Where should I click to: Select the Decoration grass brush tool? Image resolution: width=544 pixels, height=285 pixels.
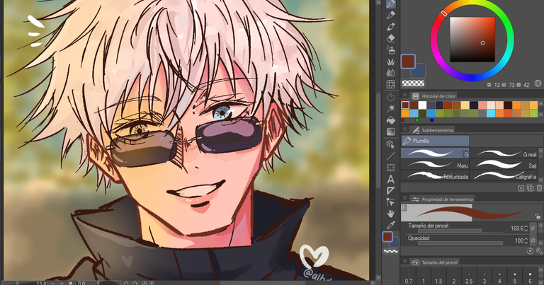point(391,62)
